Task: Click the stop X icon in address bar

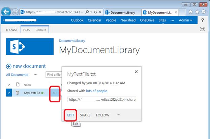Action: (x=100, y=12)
